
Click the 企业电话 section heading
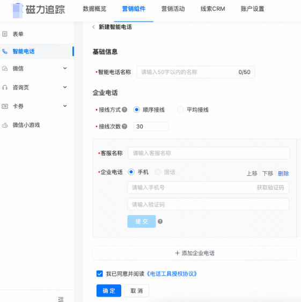click(105, 93)
